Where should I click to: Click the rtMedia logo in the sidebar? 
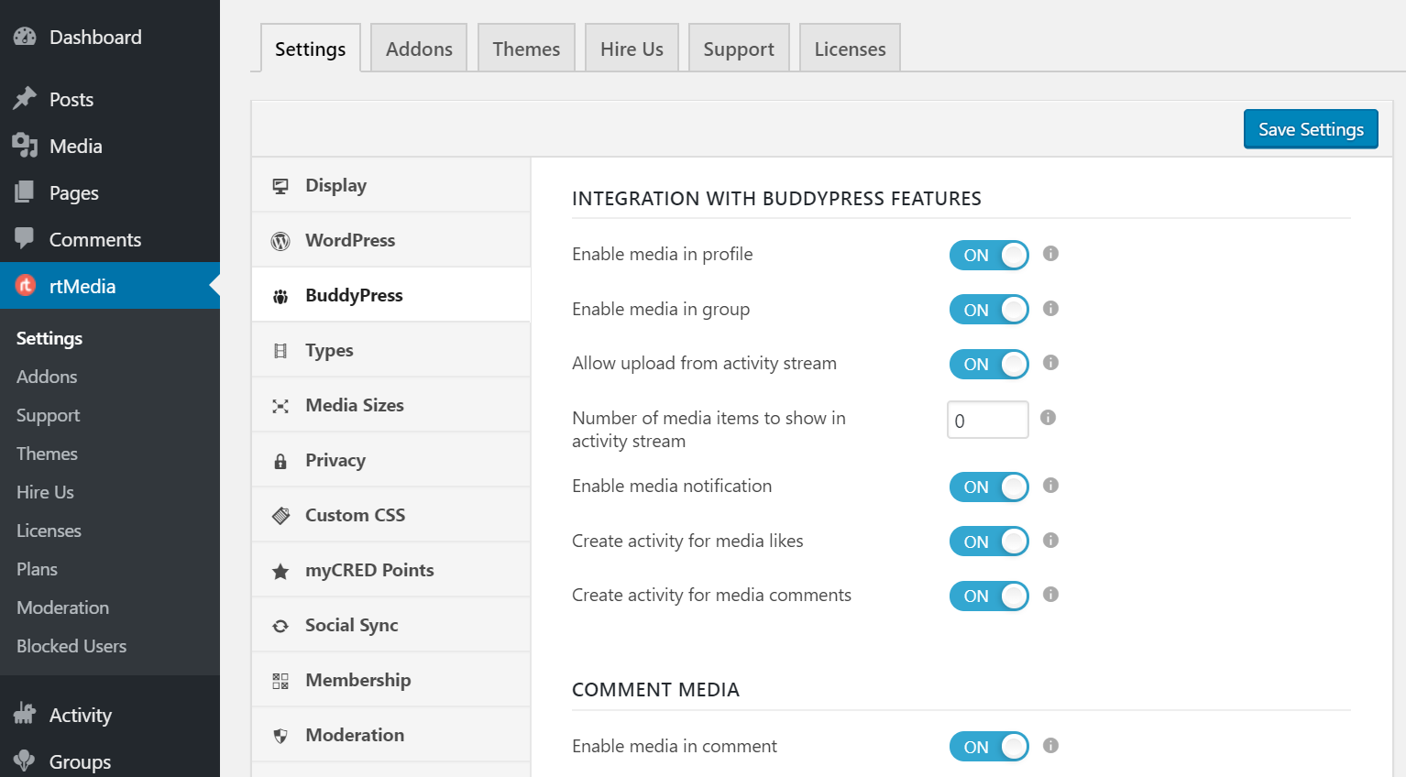25,285
